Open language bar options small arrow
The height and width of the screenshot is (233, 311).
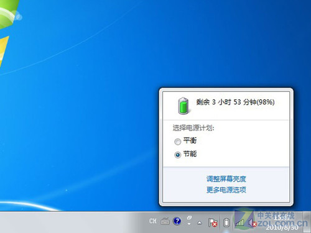189,224
